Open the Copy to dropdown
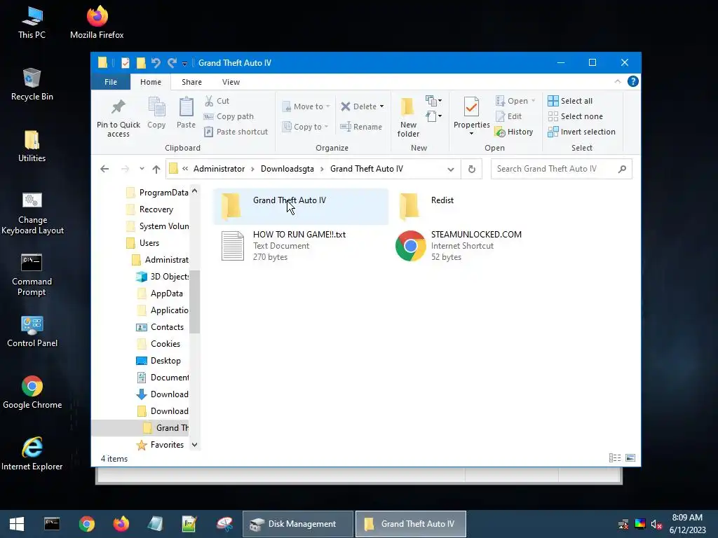The image size is (718, 538). click(305, 127)
